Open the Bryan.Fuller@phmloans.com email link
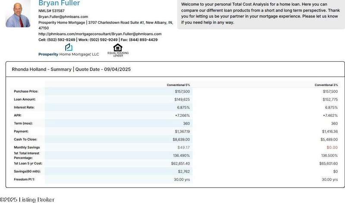The height and width of the screenshot is (203, 345). (x=63, y=16)
